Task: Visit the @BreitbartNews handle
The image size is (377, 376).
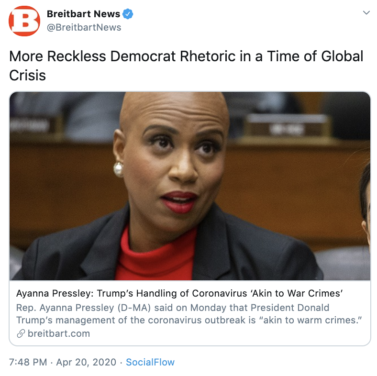Action: (x=84, y=27)
